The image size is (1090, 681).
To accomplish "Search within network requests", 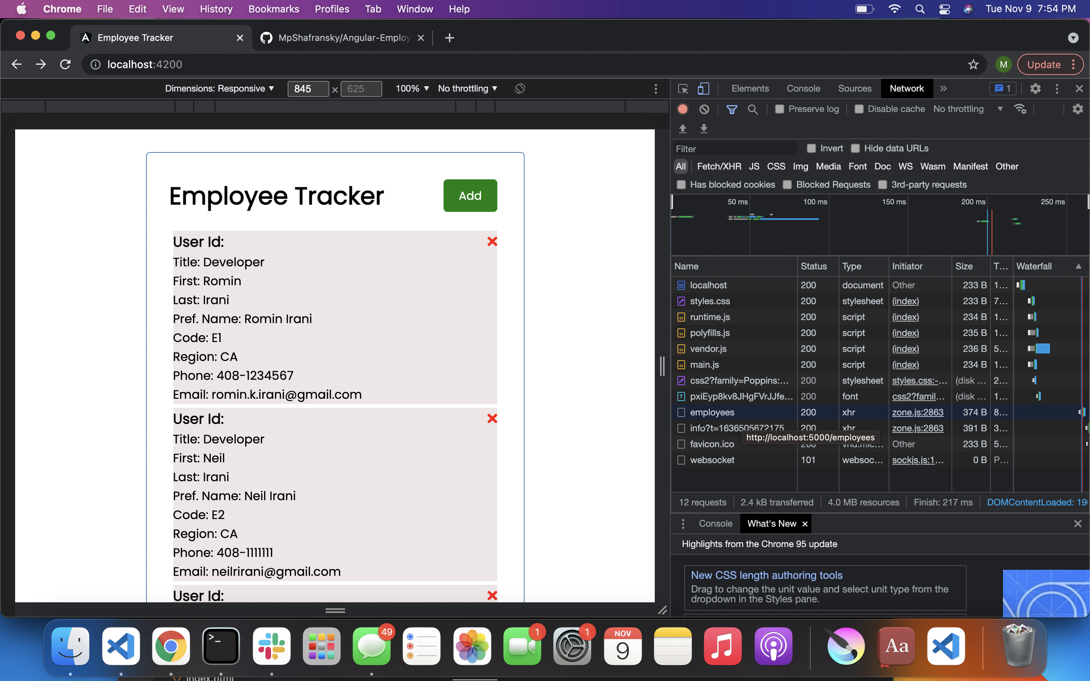I will click(x=753, y=109).
